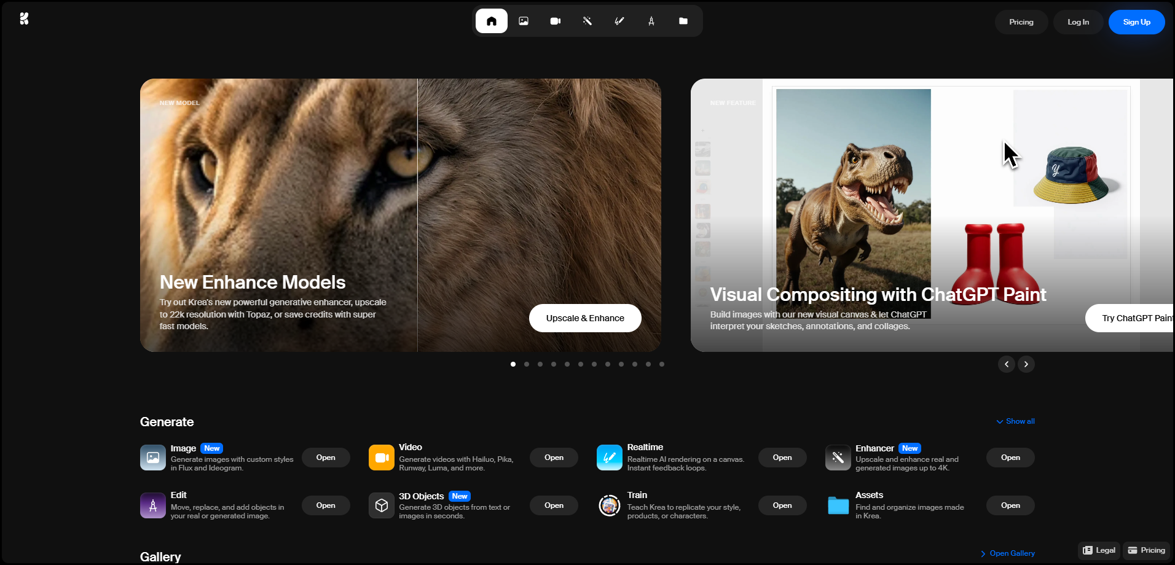Select the seventh carousel dot
Screen dimensions: 1175x565
click(594, 364)
